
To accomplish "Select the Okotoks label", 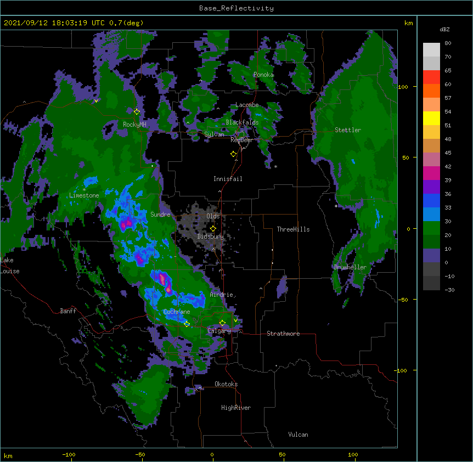I will [226, 384].
